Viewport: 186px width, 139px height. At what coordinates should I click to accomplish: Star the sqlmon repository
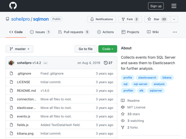tap(157, 19)
